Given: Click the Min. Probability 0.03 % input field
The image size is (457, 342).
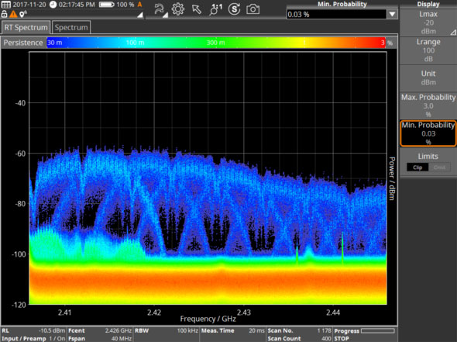Looking at the screenshot, I should tap(337, 14).
